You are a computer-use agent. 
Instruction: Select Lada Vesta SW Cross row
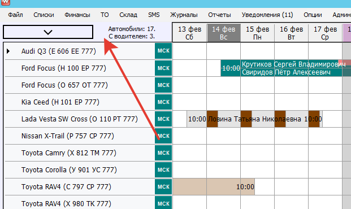point(80,119)
